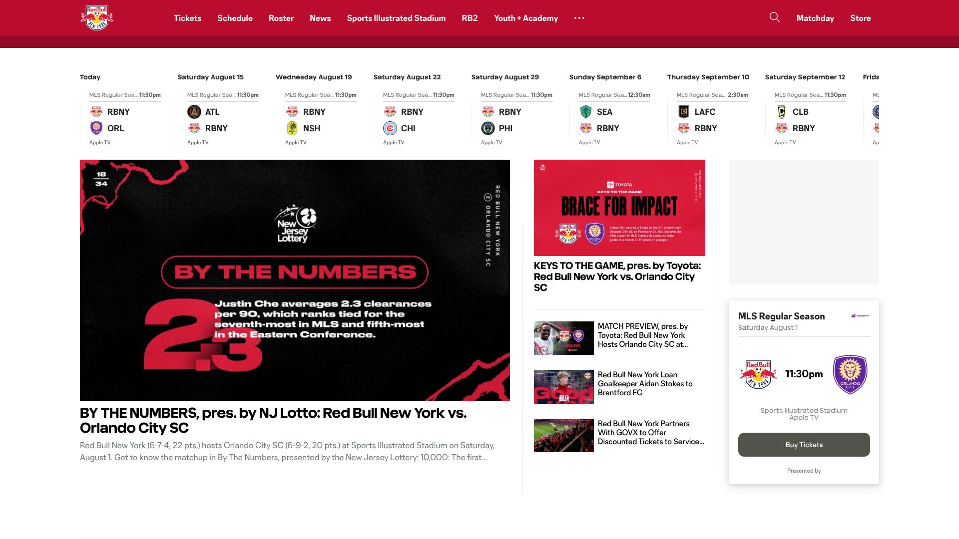Click the article summary under BY THE NUMBERS
Viewport: 959px width, 539px height.
pyautogui.click(x=287, y=451)
